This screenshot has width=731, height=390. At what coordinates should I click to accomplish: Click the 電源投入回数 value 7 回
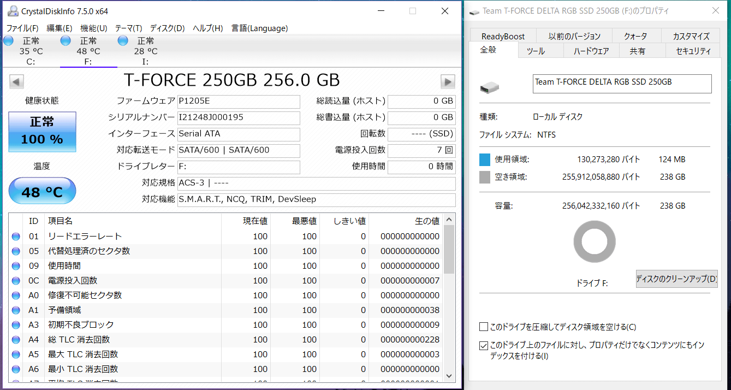pyautogui.click(x=421, y=150)
